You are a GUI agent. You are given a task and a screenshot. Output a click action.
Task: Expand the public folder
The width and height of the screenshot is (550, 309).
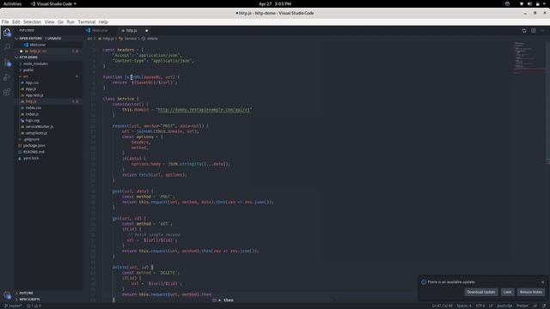(x=28, y=70)
